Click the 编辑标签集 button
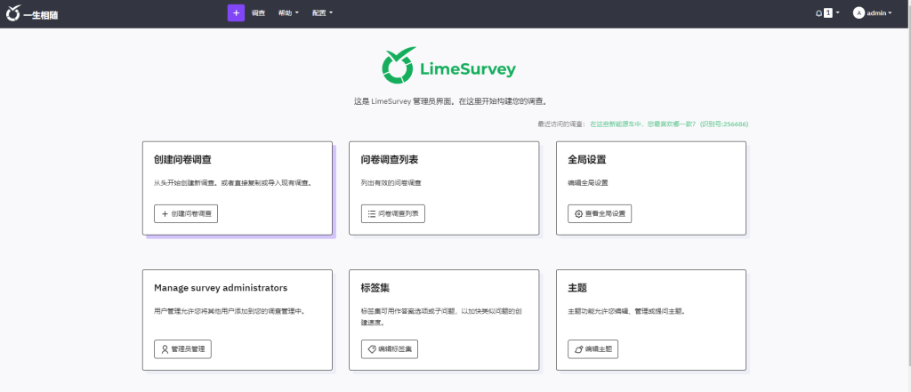This screenshot has width=911, height=392. coord(390,349)
